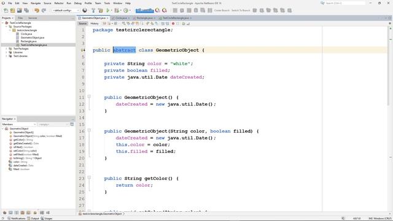
Task: Open the Tools menu
Action: click(107, 3)
